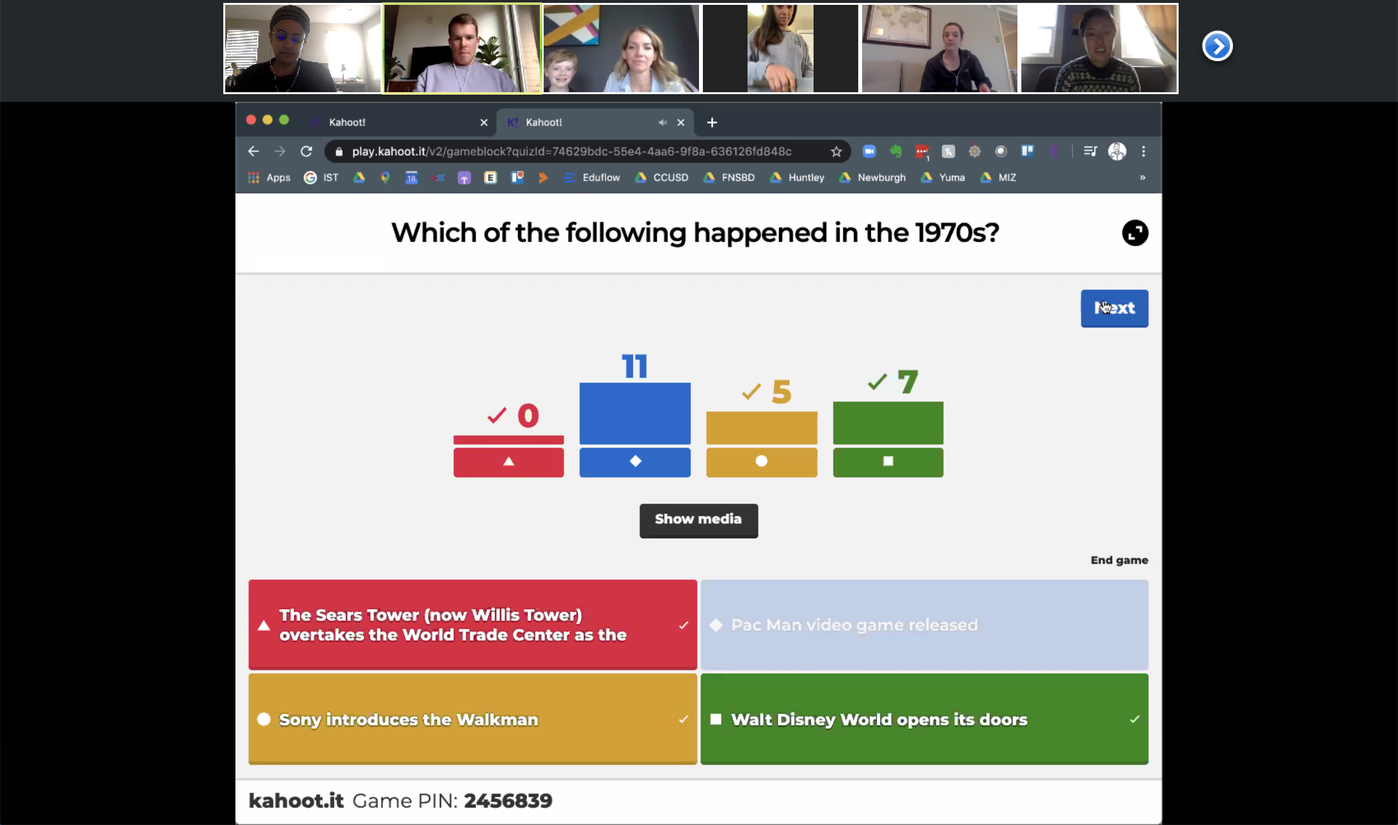Go back to the previous page
1398x825 pixels.
253,151
